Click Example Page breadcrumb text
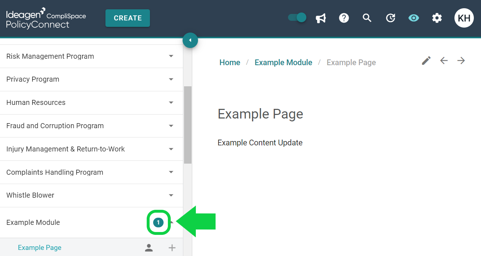This screenshot has width=481, height=256. (351, 62)
